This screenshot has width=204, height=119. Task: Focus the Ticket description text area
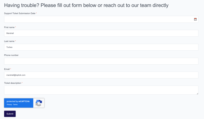tap(101, 90)
